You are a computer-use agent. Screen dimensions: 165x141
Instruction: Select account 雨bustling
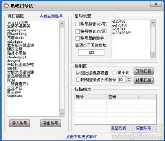(17, 34)
